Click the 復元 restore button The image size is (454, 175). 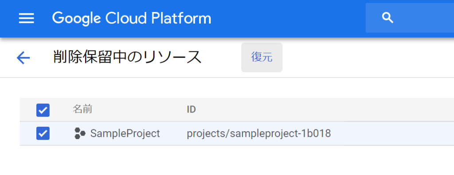[x=262, y=57]
